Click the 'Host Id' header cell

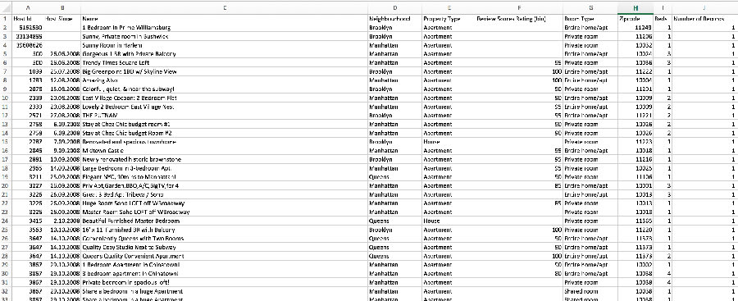(28, 19)
